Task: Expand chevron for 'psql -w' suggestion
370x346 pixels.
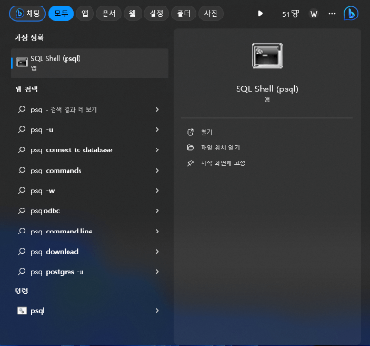Action: (157, 191)
